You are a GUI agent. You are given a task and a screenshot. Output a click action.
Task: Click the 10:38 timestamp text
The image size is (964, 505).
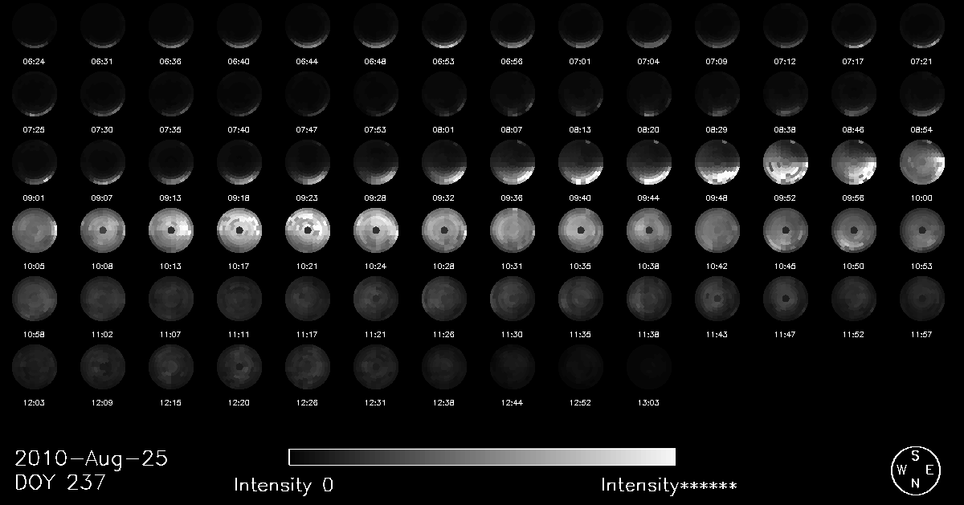[648, 266]
